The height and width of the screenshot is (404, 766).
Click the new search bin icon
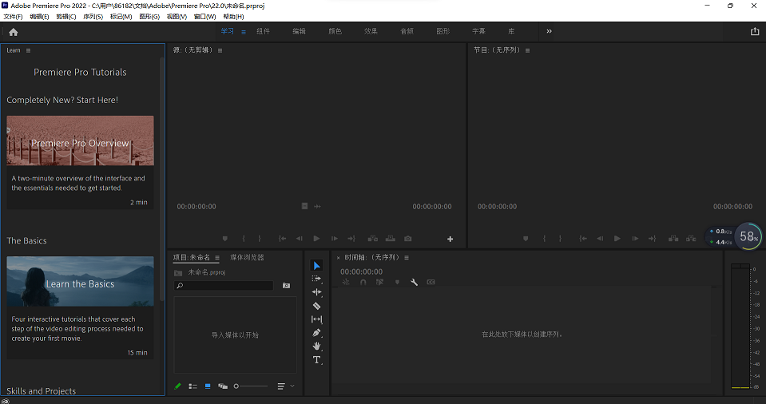click(x=286, y=285)
